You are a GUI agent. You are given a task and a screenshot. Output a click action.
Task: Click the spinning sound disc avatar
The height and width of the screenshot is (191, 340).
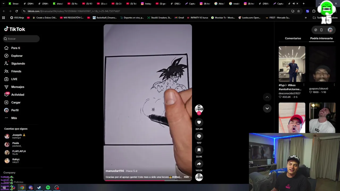199,177
